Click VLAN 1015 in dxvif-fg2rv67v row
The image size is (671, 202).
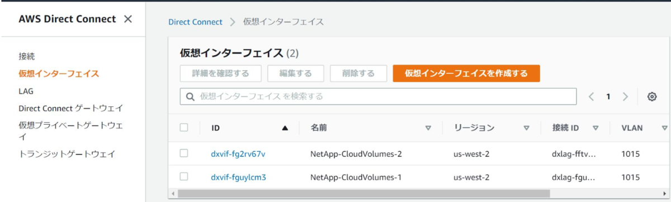coord(630,154)
